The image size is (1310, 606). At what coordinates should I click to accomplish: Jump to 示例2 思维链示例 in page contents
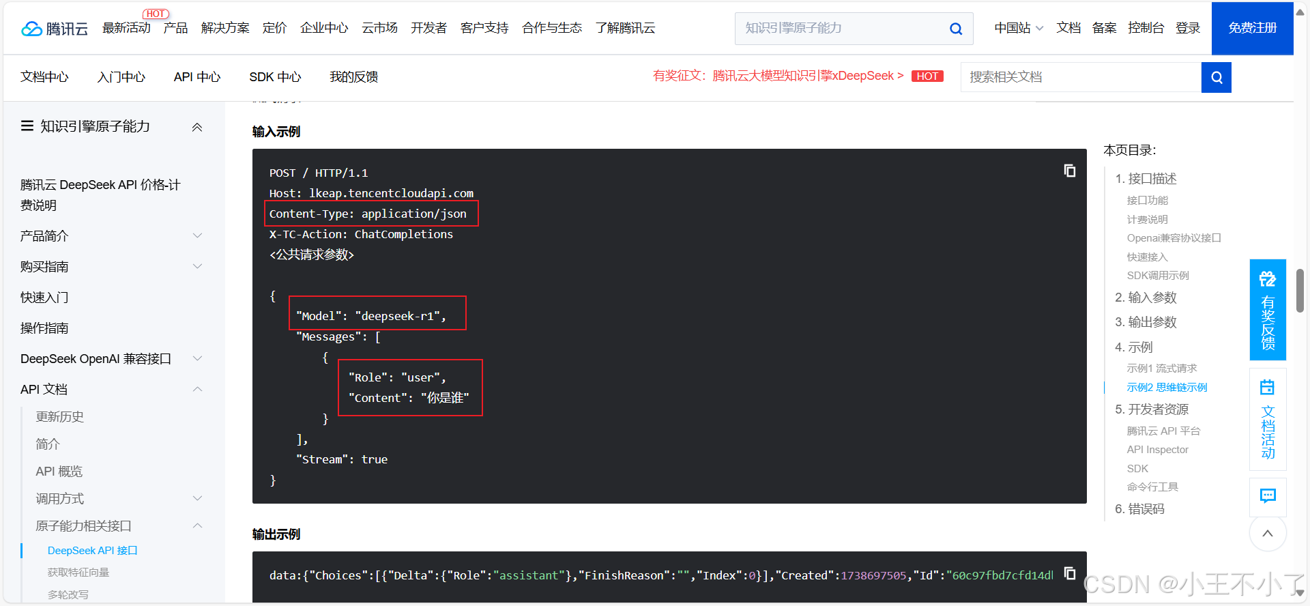[1167, 388]
